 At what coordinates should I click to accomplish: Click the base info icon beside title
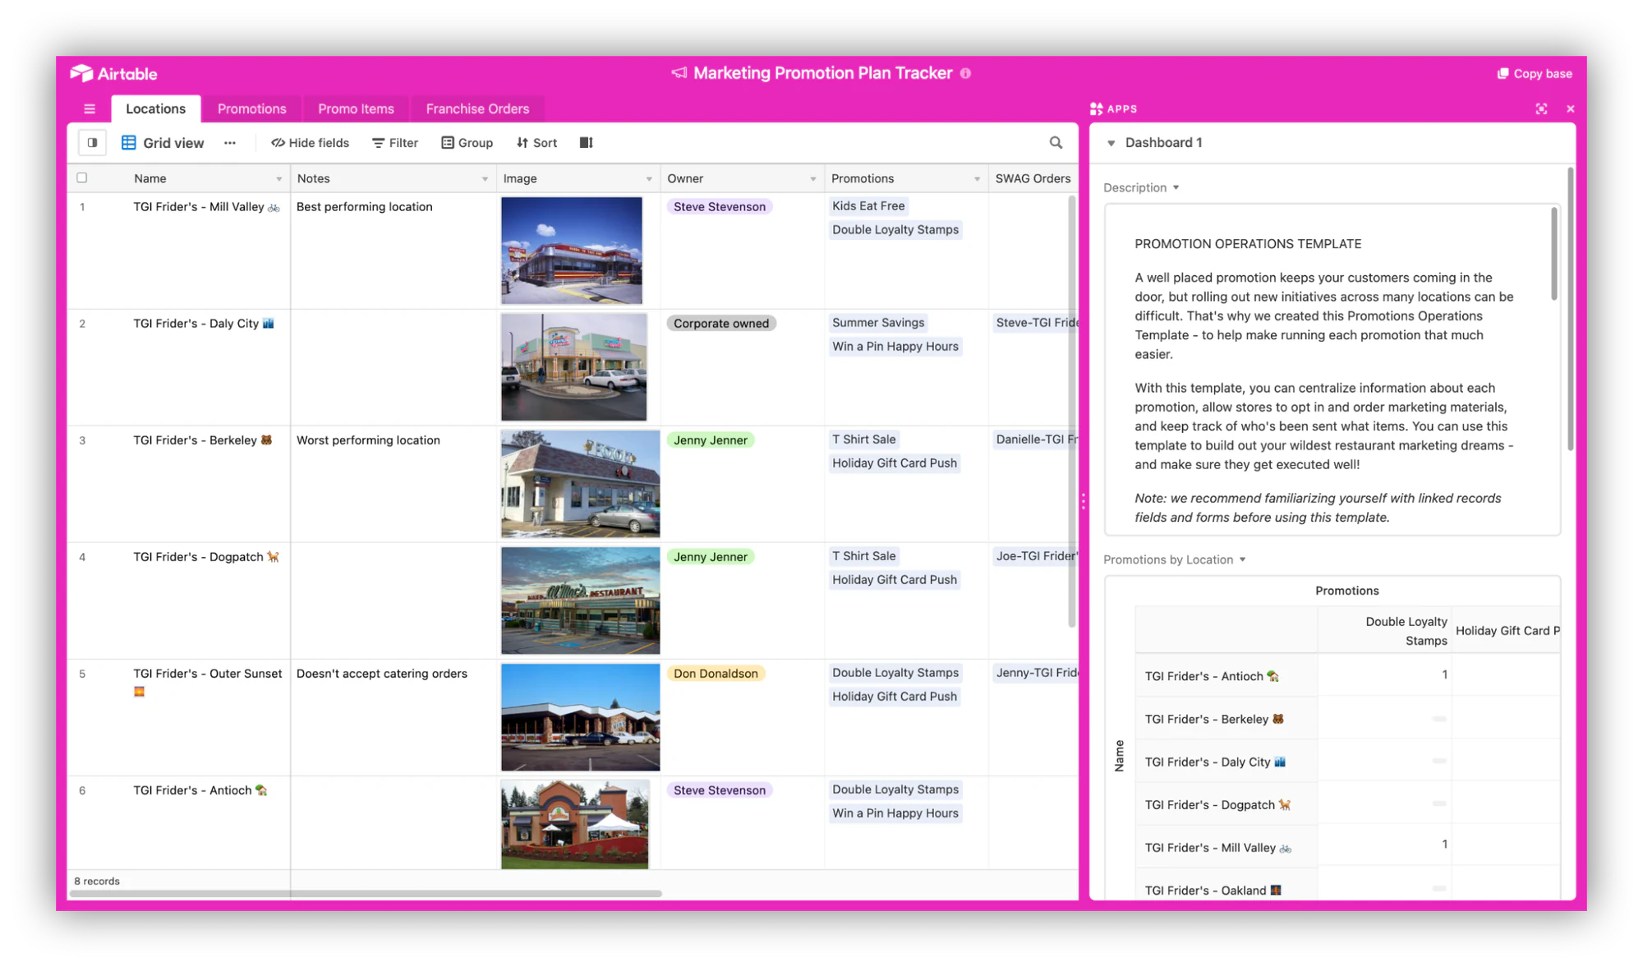[965, 73]
